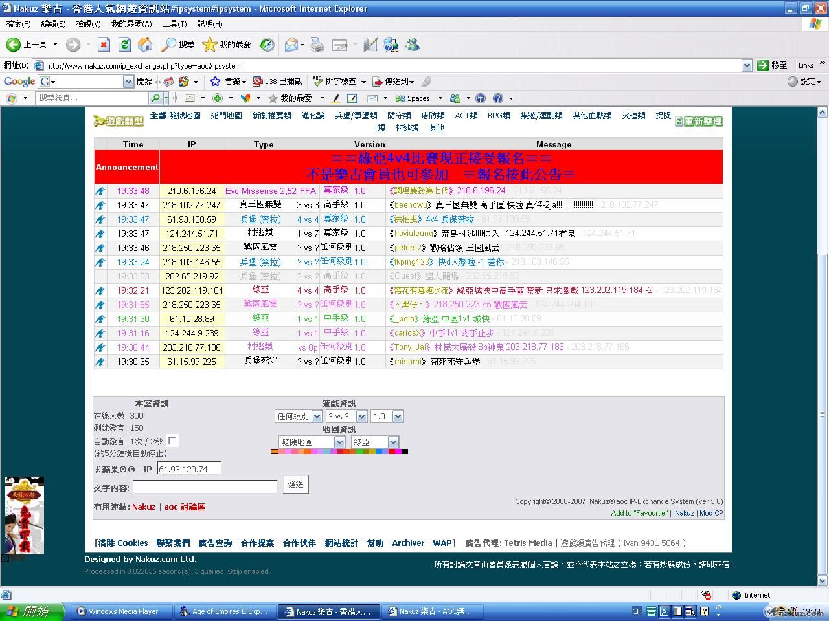Open the 綠亞 map name dropdown
This screenshot has height=621, width=829.
(x=392, y=442)
